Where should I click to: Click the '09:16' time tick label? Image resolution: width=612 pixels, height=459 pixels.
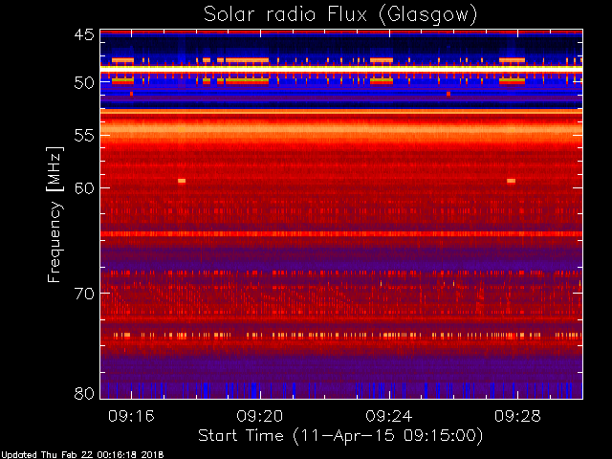(x=132, y=416)
